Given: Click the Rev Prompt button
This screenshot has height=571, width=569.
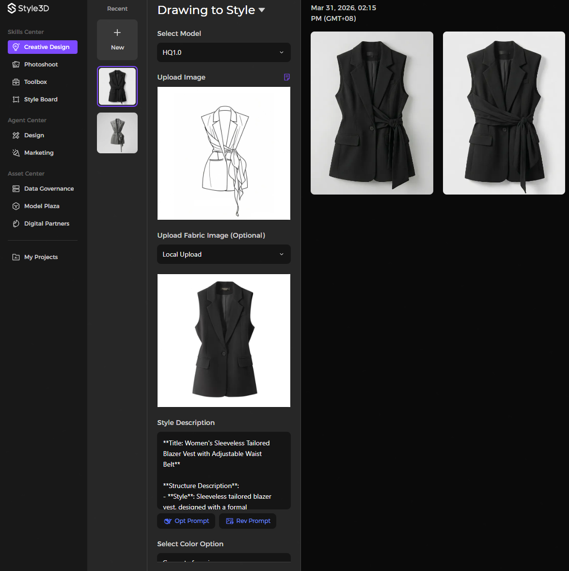Looking at the screenshot, I should coord(248,521).
